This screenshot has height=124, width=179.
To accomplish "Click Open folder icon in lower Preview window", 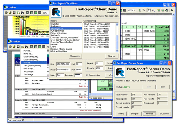I will pos(14,46).
